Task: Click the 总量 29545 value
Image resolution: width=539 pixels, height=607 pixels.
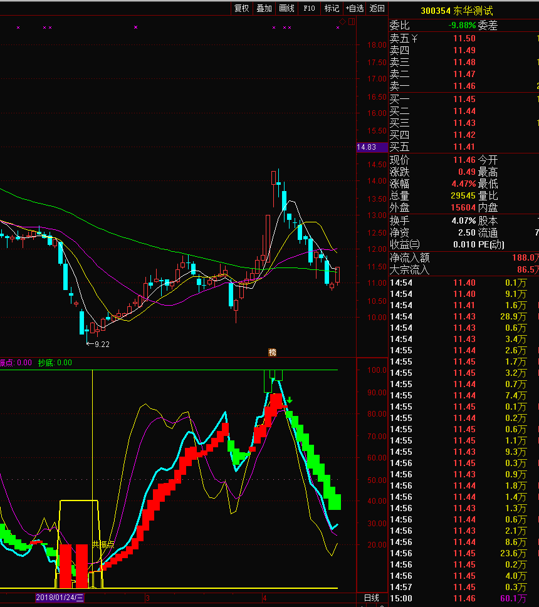Action: point(463,196)
